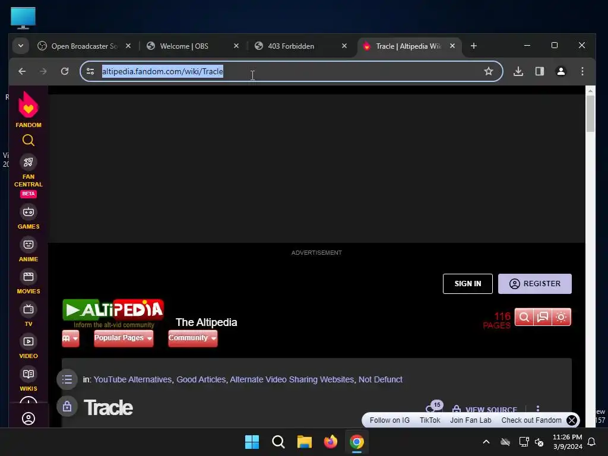The image size is (608, 456).
Task: Open Chrome profile icon
Action: coord(561,71)
